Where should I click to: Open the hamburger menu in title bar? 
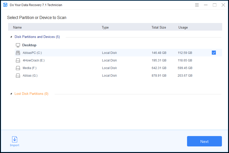click(197, 5)
